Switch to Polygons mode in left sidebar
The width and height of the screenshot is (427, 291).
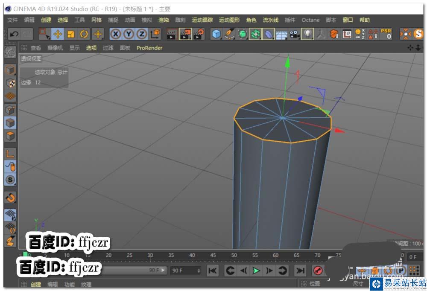tap(10, 136)
